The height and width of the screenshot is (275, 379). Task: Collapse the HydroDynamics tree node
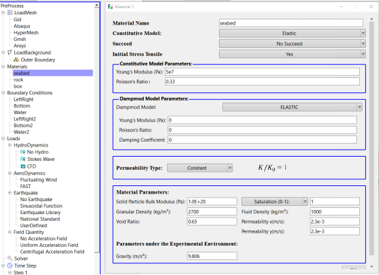pyautogui.click(x=10, y=145)
